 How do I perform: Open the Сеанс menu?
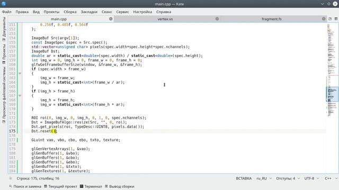pyautogui.click(x=107, y=12)
